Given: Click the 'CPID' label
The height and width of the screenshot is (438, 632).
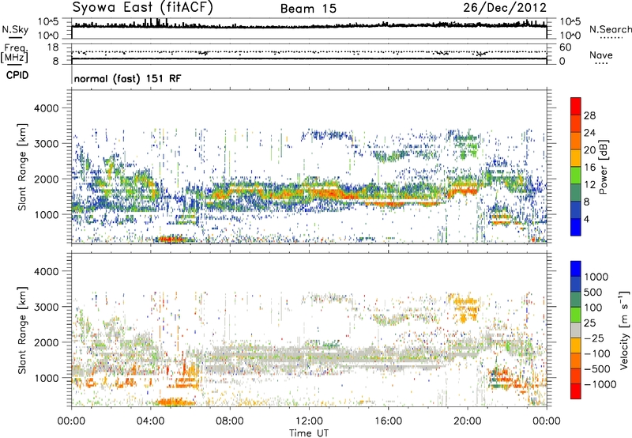Looking at the screenshot, I should point(17,75).
